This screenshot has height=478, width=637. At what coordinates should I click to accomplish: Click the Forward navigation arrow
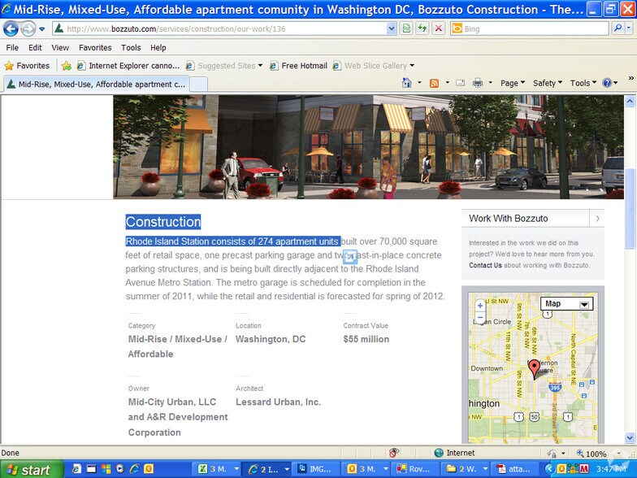(28, 29)
